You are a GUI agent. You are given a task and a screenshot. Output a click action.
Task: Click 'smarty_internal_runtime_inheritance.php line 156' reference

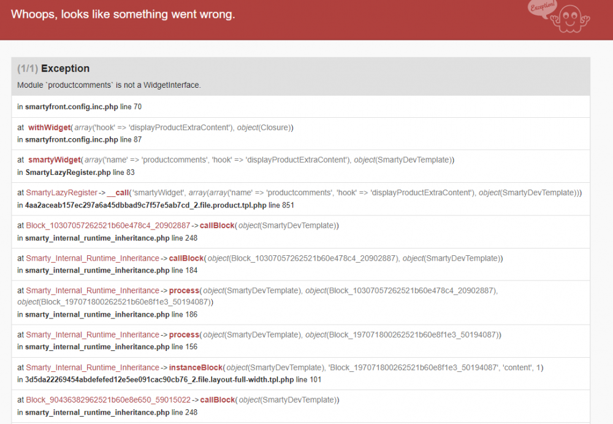(107, 347)
